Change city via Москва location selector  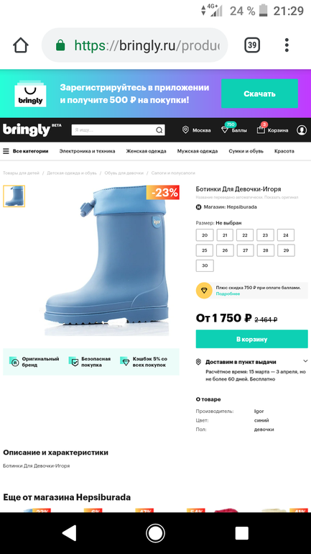[x=196, y=130]
